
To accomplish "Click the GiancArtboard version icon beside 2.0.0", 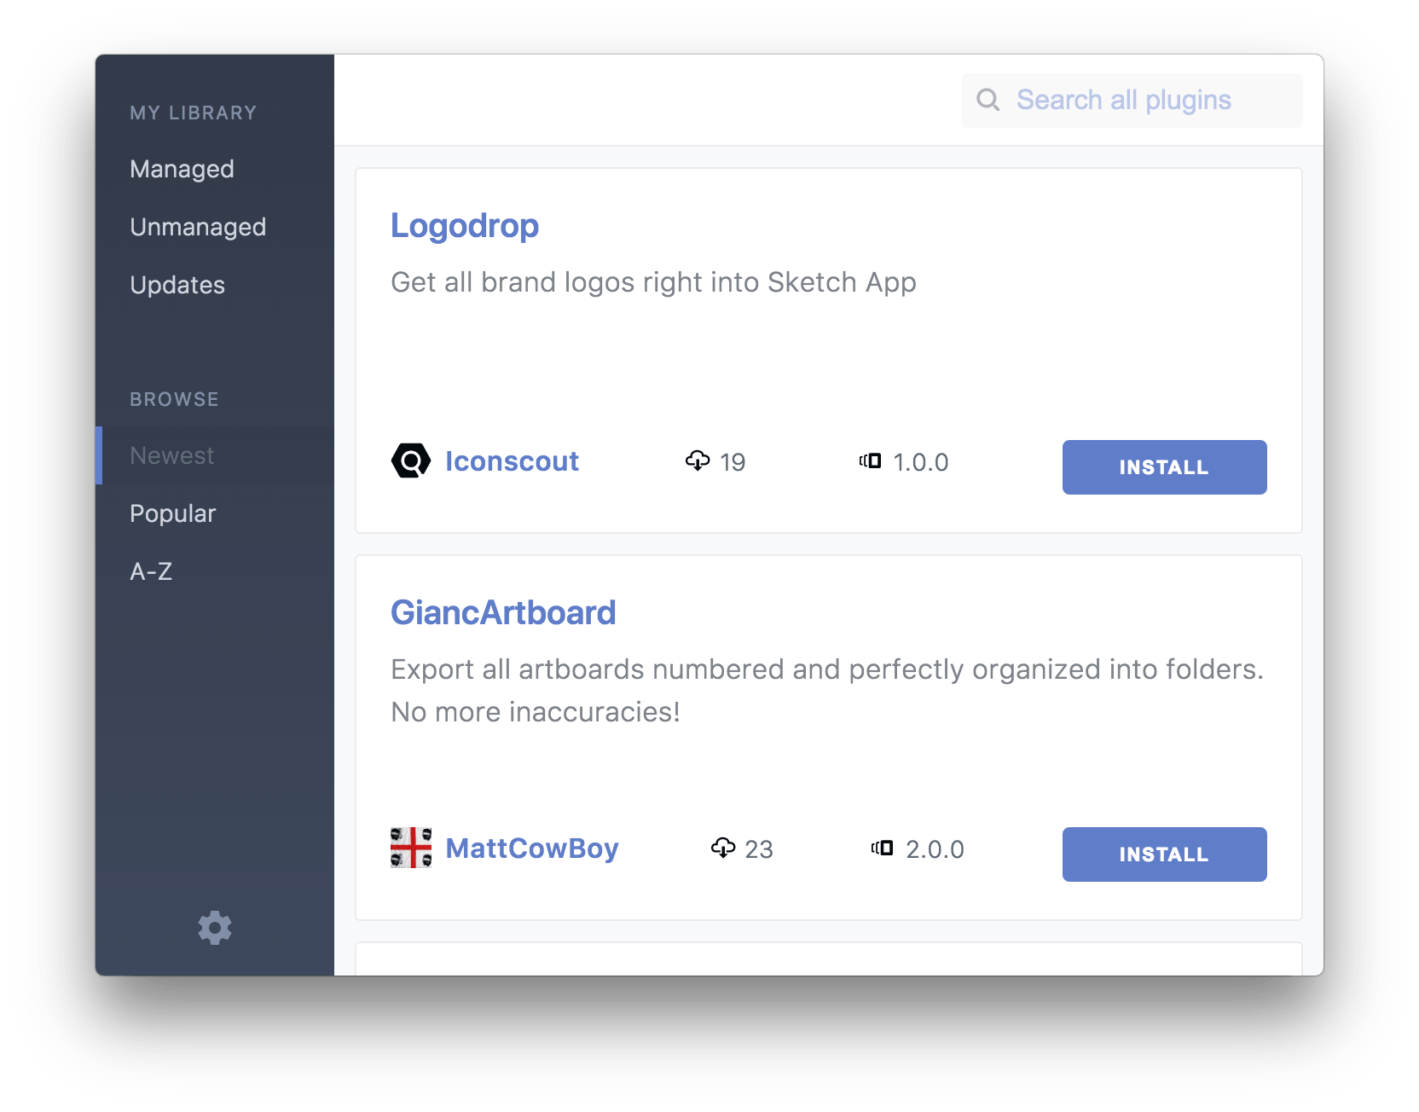I will [883, 848].
